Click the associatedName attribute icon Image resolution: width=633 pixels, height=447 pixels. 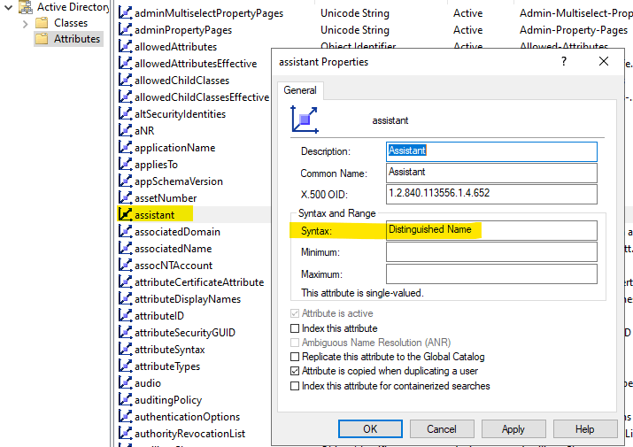pos(125,249)
